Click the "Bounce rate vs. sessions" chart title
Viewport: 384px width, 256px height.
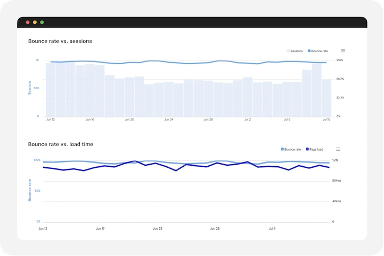coord(60,41)
